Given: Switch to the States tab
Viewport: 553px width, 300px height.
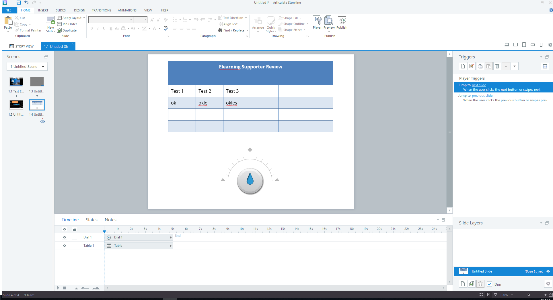Looking at the screenshot, I should [91, 220].
